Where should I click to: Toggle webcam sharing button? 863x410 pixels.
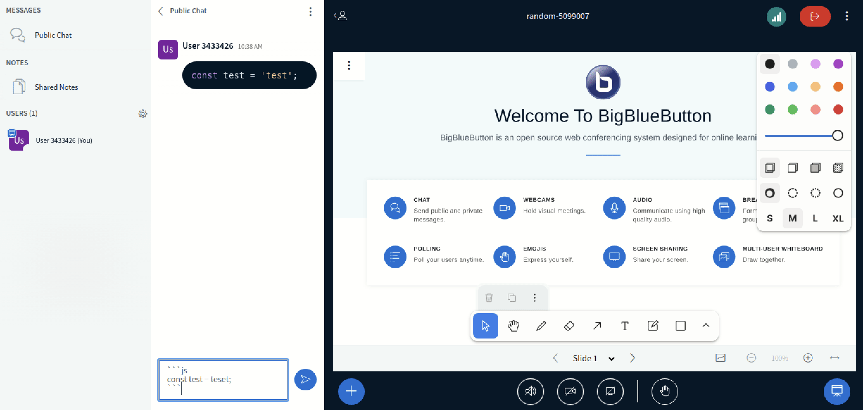point(570,391)
